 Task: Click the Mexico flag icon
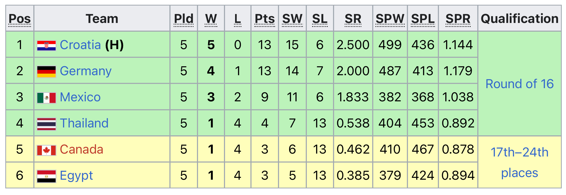point(46,98)
